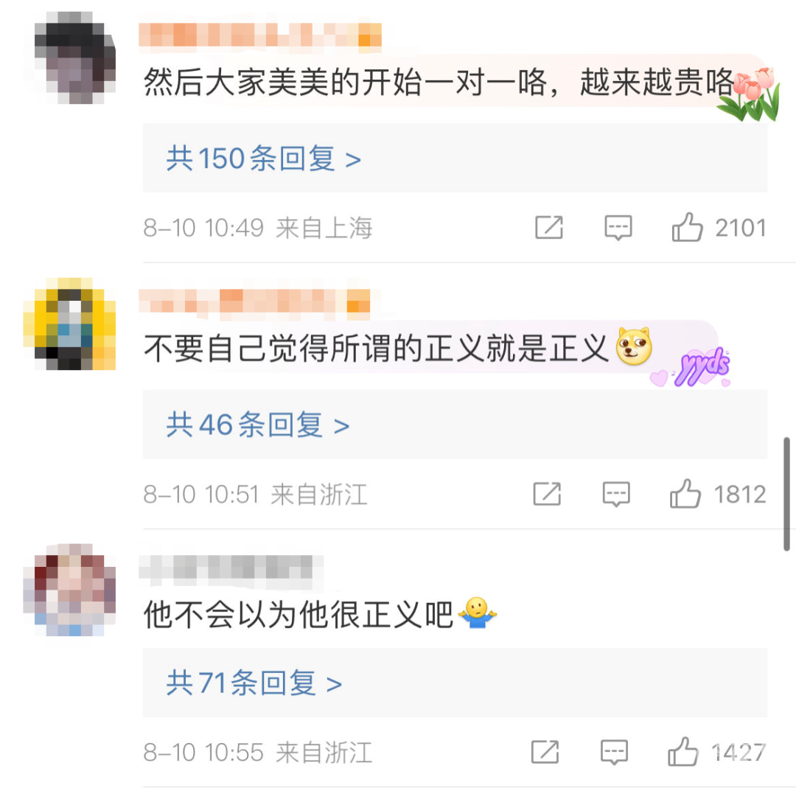796x788 pixels.
Task: Reply to the 10:51 comment from 浙江
Action: point(615,494)
